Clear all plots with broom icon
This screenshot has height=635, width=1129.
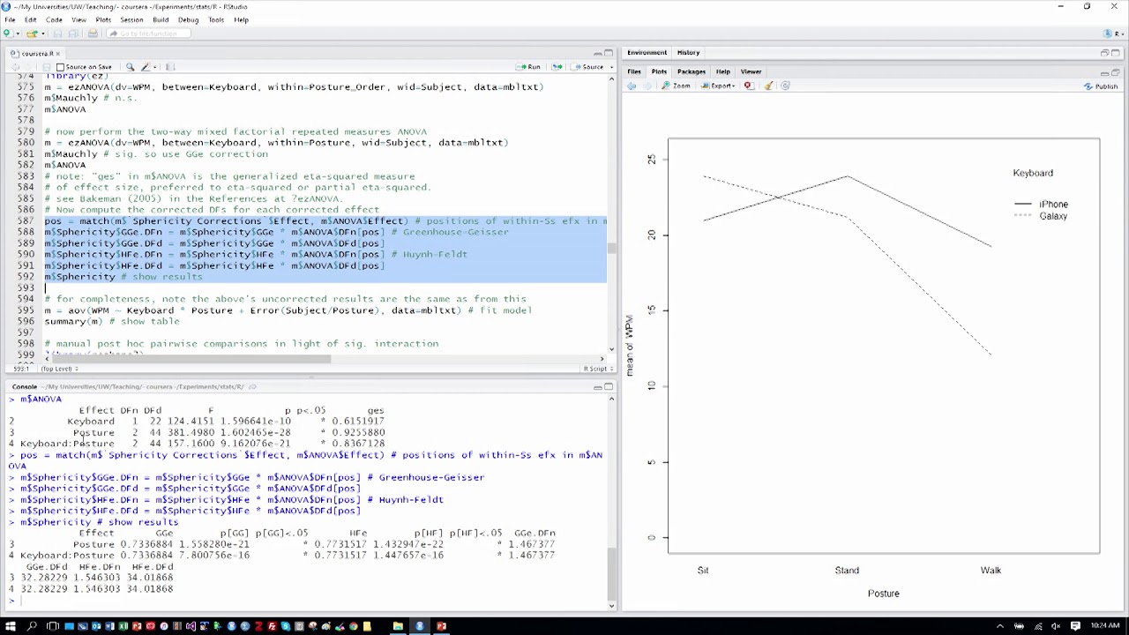pyautogui.click(x=768, y=86)
